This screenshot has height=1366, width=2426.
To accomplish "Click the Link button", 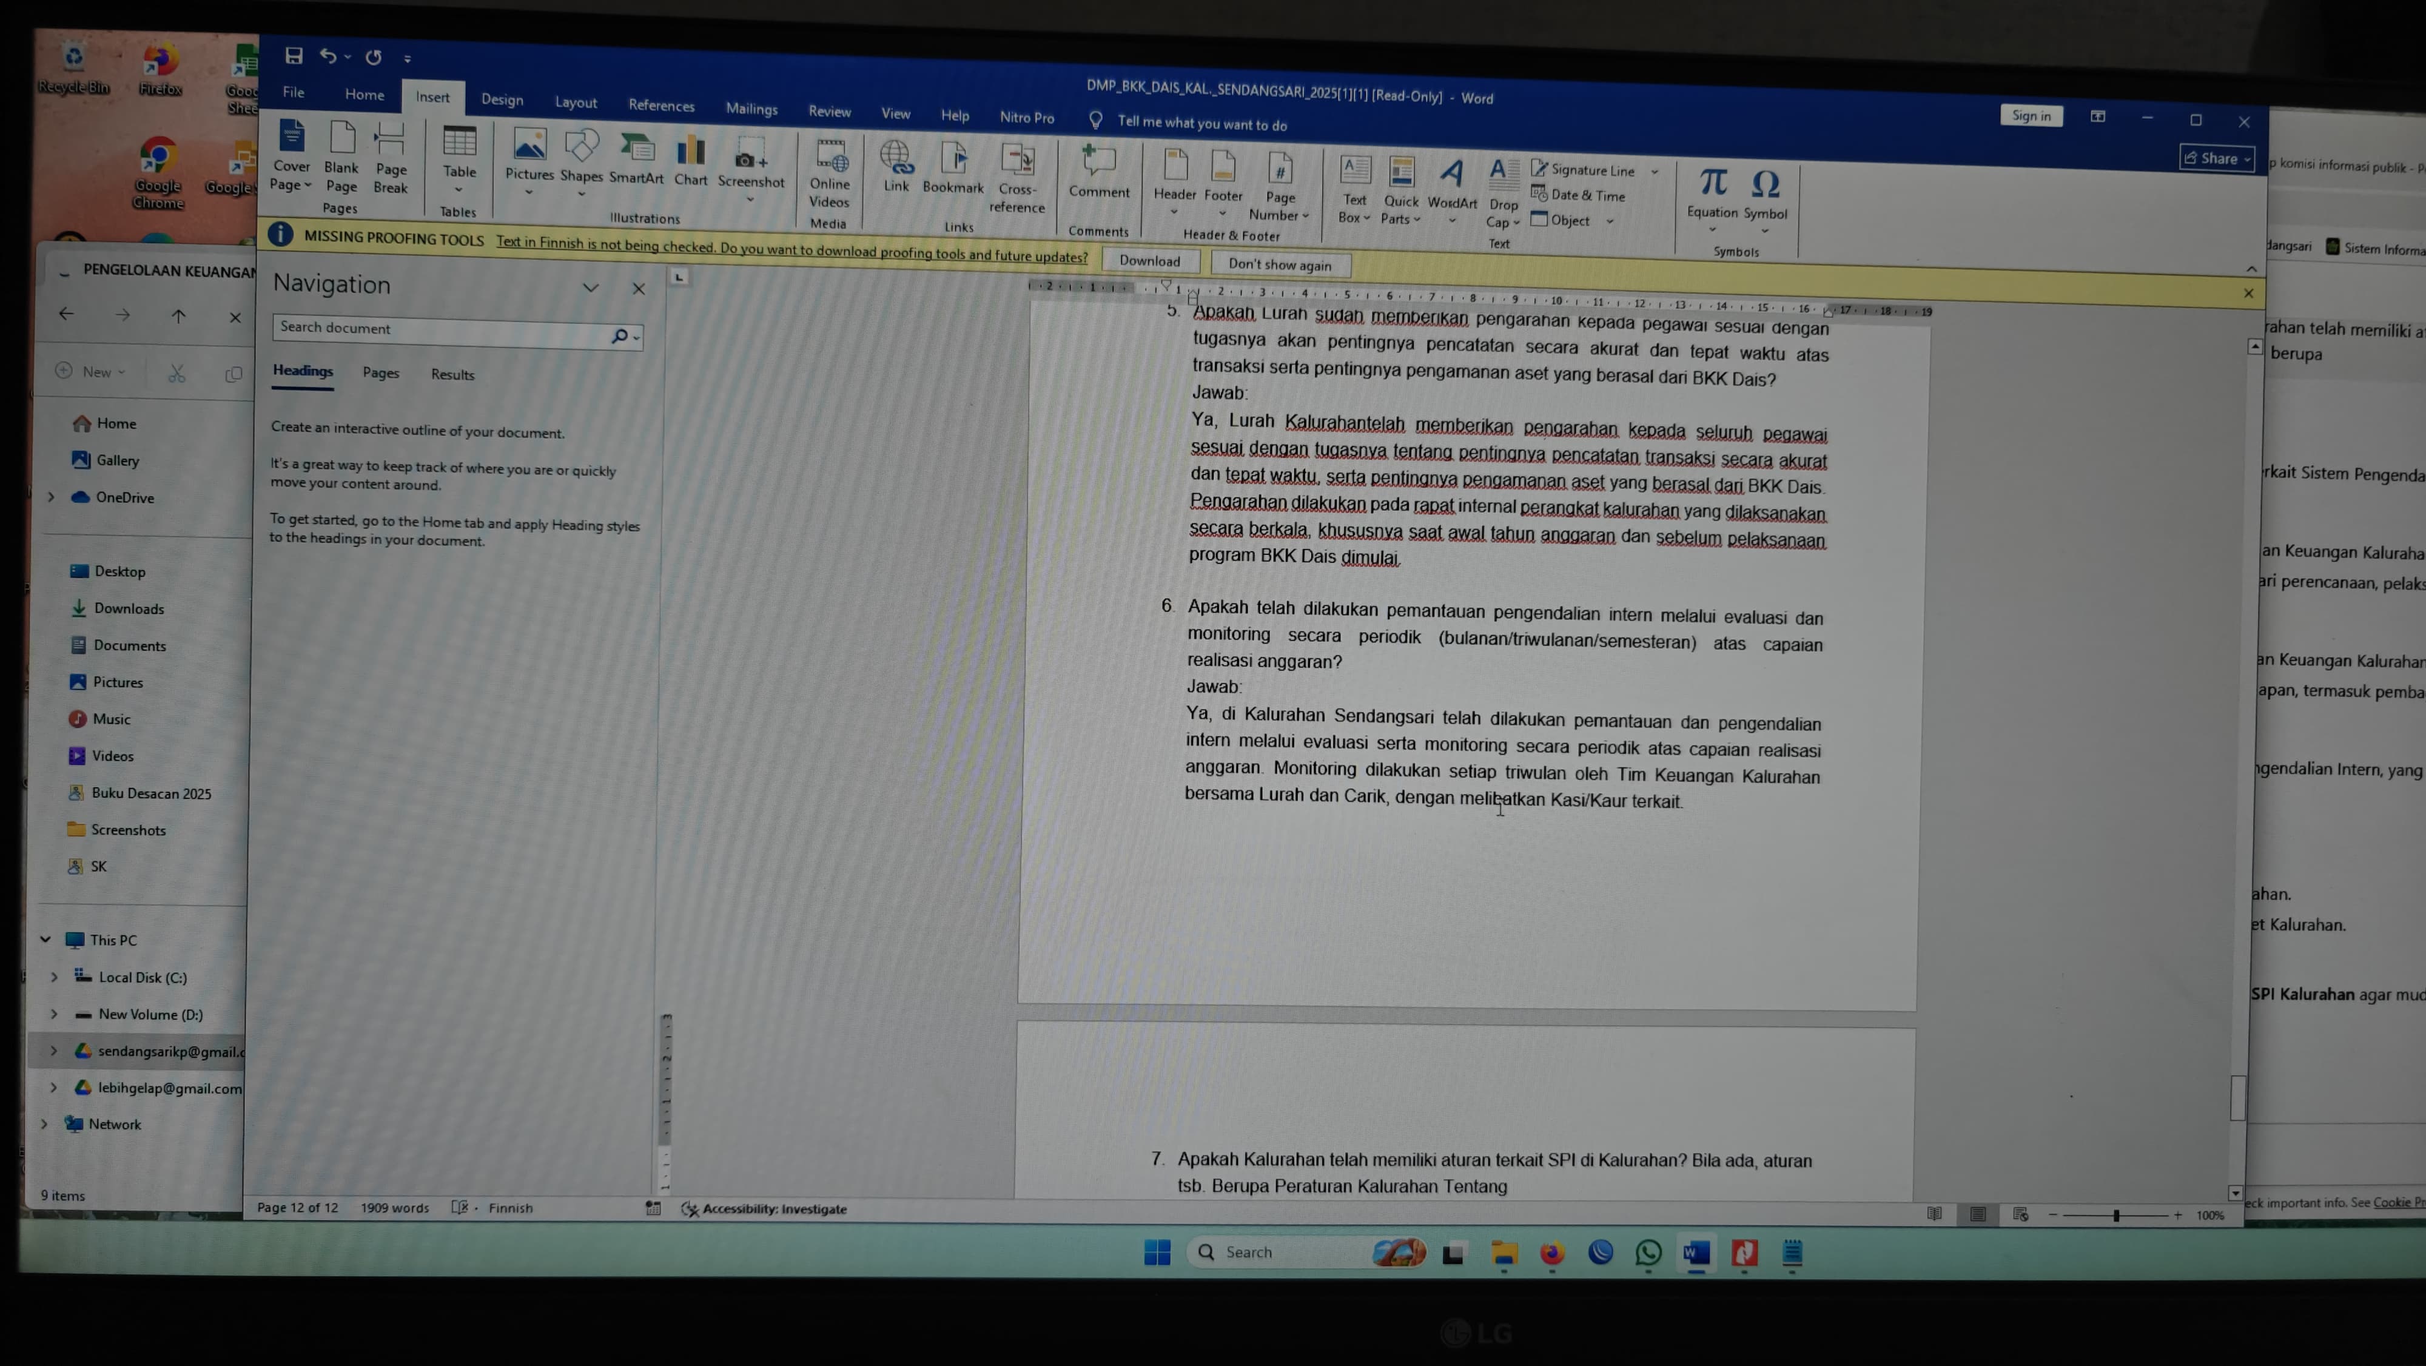I will (896, 167).
